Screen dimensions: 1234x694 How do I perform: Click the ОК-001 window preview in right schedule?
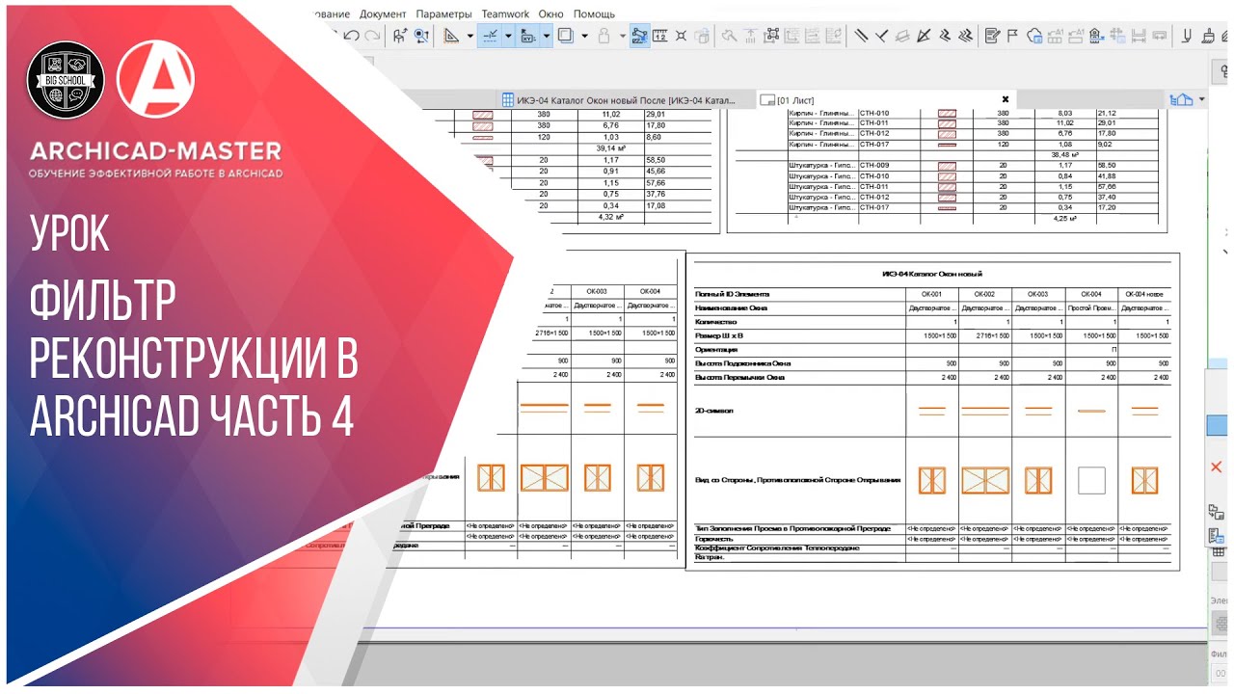click(x=932, y=480)
